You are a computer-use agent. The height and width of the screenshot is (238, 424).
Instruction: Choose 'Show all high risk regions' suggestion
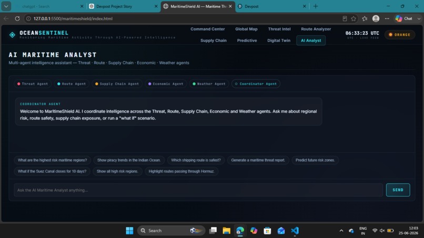coord(117,171)
